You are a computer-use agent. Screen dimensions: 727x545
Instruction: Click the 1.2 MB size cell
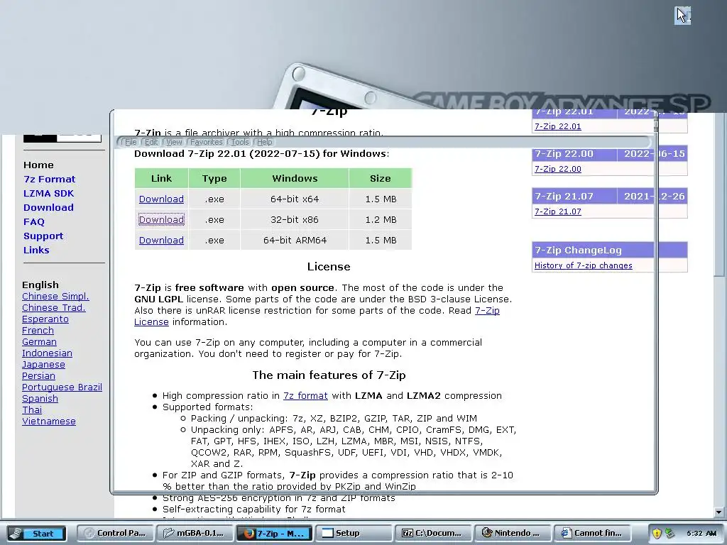click(x=381, y=220)
